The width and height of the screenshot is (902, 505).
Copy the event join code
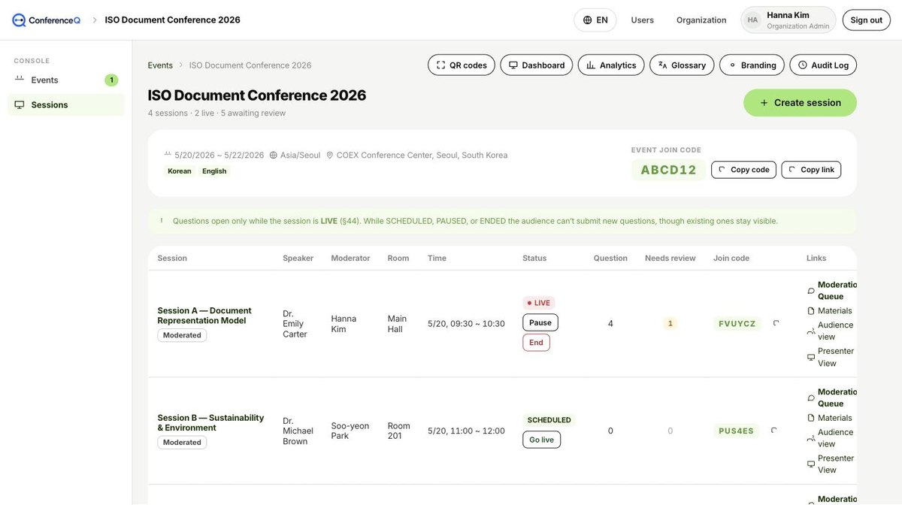(x=743, y=170)
